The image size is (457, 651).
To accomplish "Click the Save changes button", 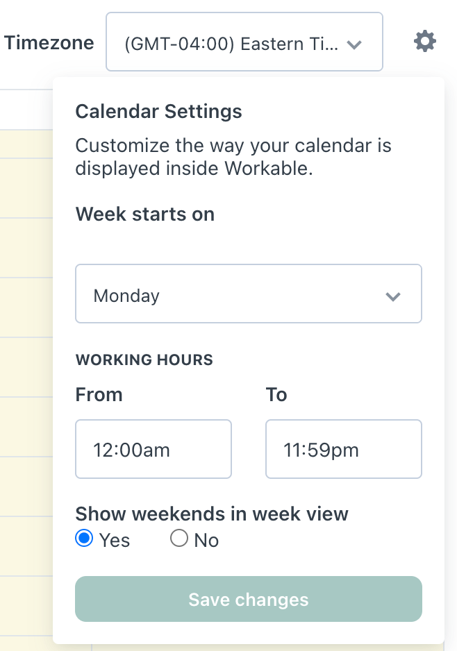I will coord(248,598).
